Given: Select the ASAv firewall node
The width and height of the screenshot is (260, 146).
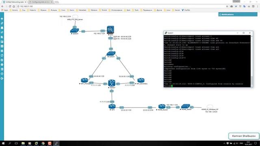Looking at the screenshot, I should click(x=110, y=30).
